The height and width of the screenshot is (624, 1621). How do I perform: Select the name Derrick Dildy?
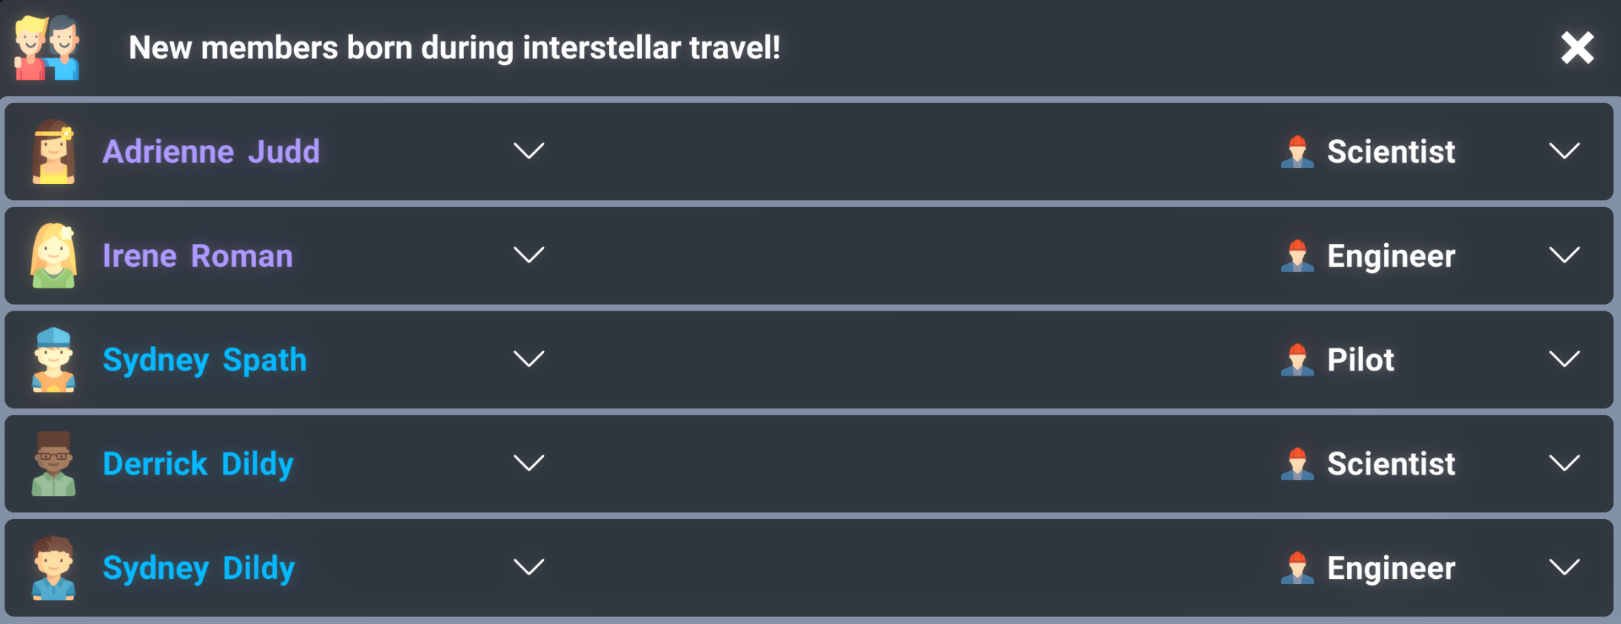tap(198, 464)
